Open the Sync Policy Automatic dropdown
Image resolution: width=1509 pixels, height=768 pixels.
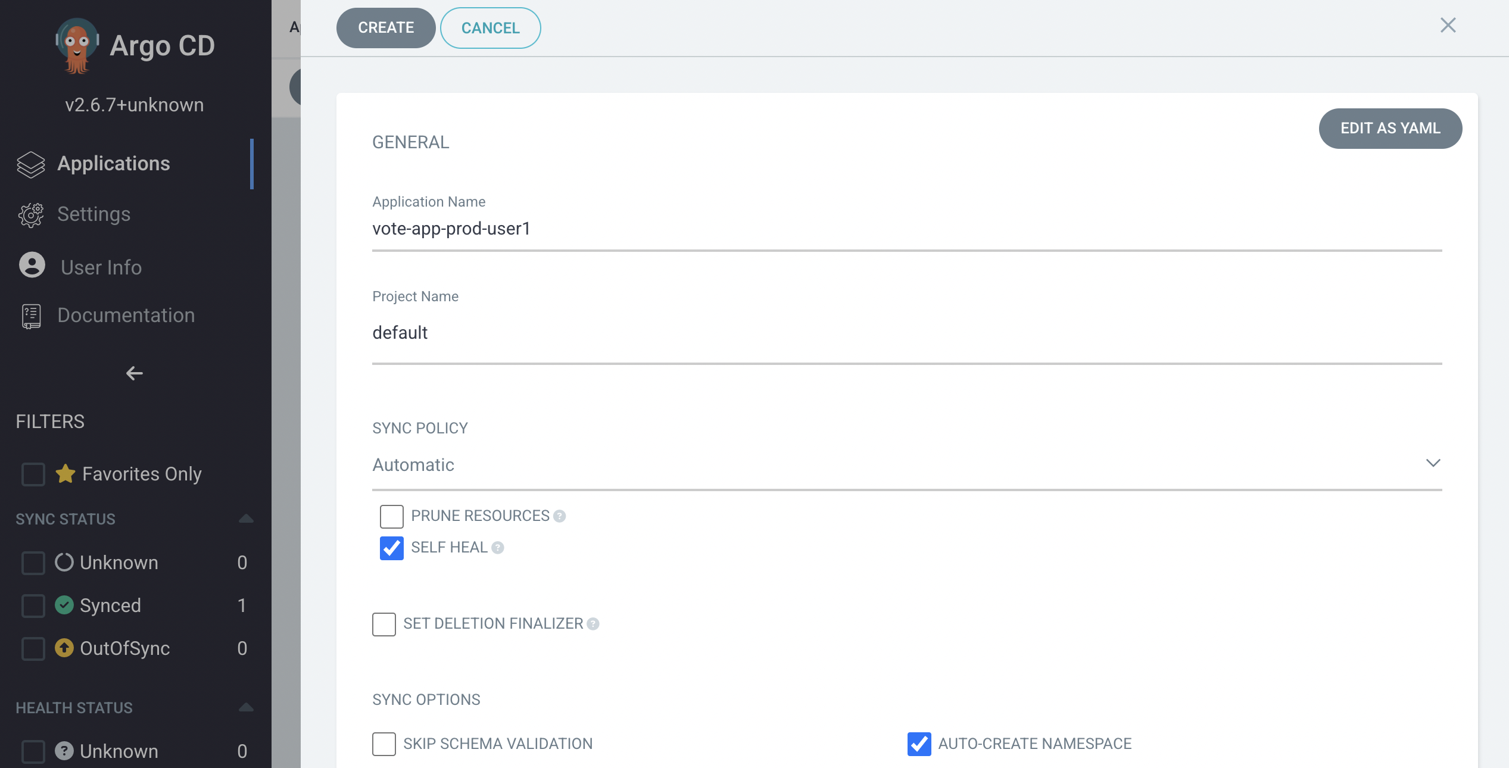tap(906, 465)
